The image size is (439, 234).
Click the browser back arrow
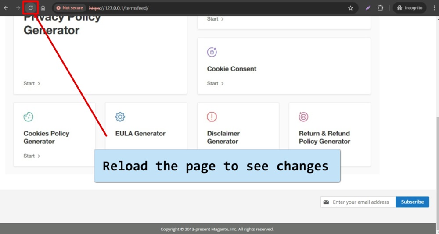tap(6, 8)
